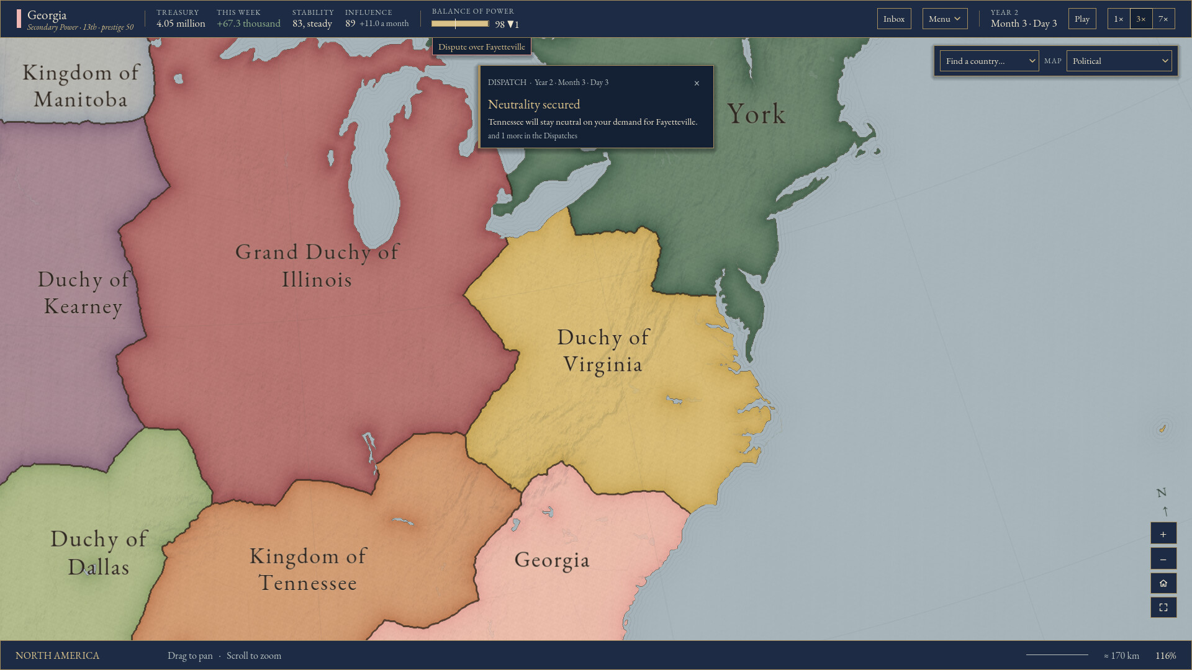Click the Treasury 4.05 million value
The width and height of the screenshot is (1192, 670).
[181, 24]
